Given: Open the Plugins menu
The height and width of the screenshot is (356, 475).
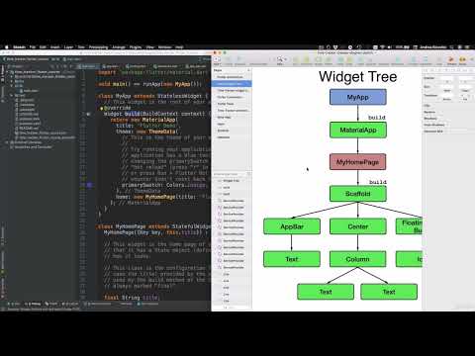Looking at the screenshot, I should click(136, 47).
